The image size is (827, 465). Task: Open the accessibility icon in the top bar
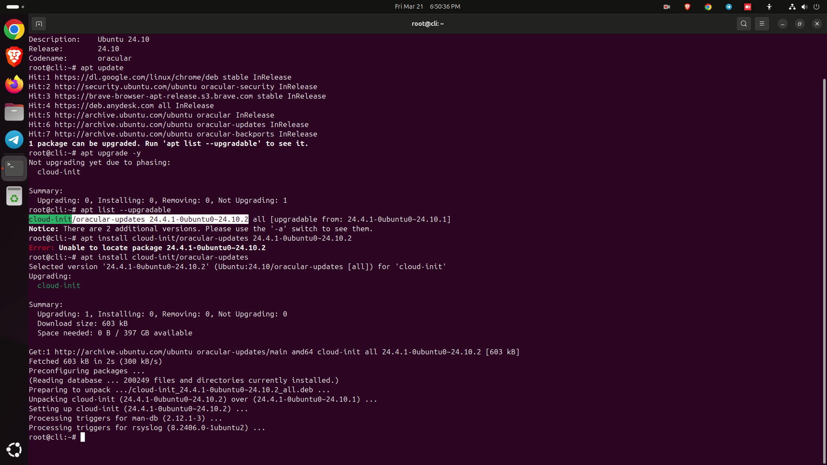click(x=769, y=7)
